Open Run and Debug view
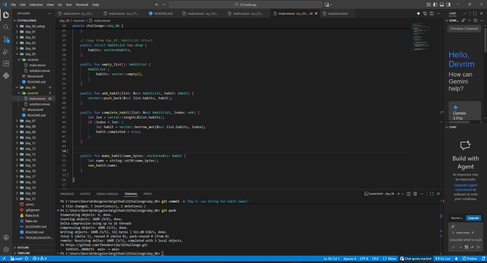This screenshot has width=487, height=263. pyautogui.click(x=6, y=51)
